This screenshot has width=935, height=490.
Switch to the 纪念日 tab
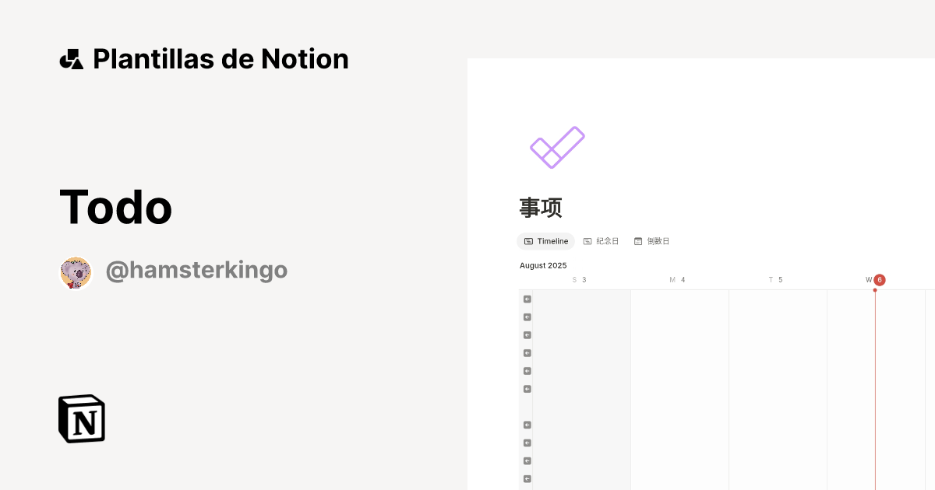pyautogui.click(x=602, y=241)
